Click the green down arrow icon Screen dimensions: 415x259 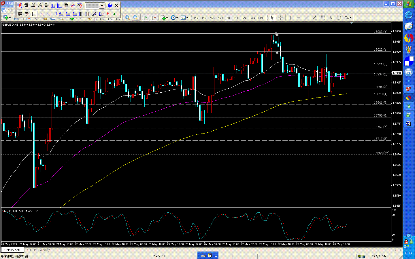tap(114, 14)
